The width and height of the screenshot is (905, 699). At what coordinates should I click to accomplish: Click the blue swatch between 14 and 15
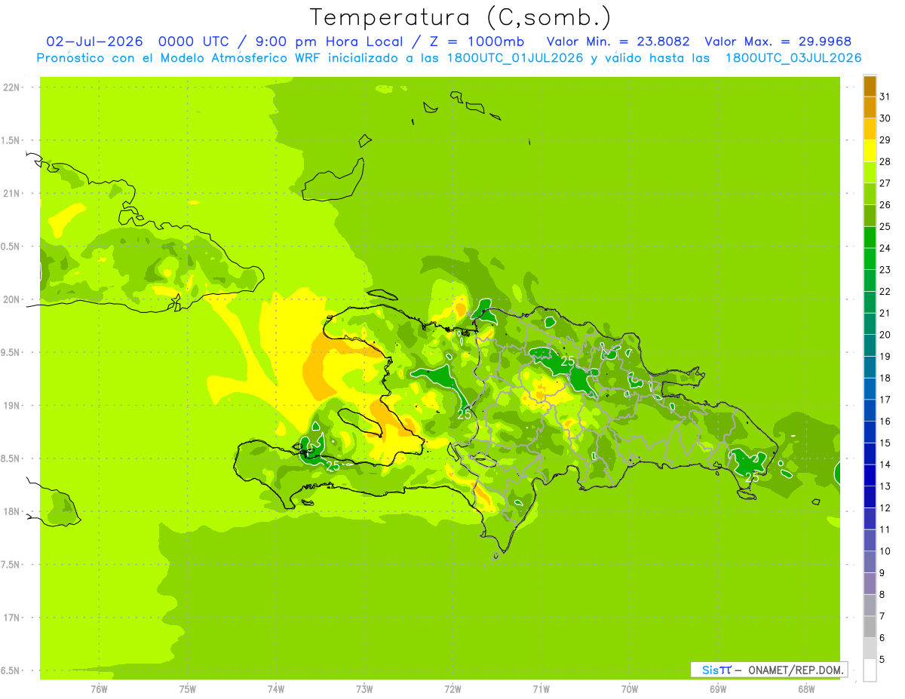[x=870, y=454]
